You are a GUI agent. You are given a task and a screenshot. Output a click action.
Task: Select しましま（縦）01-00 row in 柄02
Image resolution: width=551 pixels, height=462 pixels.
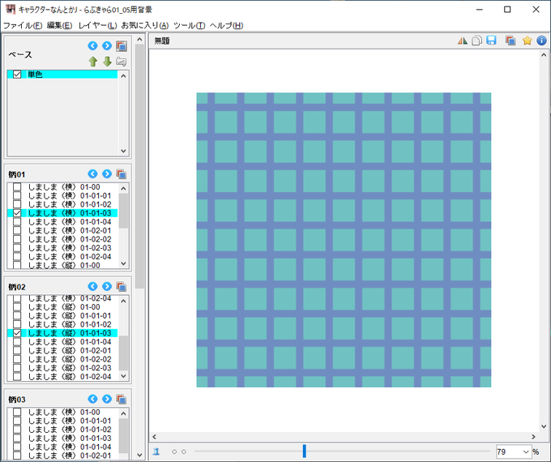coord(64,307)
